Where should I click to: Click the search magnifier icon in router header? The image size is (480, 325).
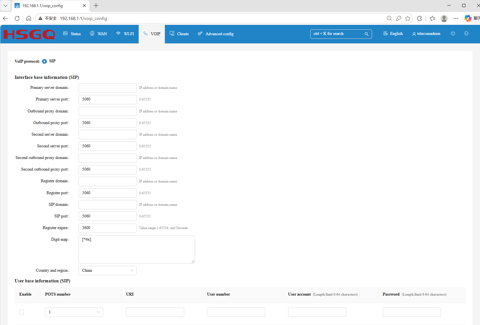[x=367, y=34]
